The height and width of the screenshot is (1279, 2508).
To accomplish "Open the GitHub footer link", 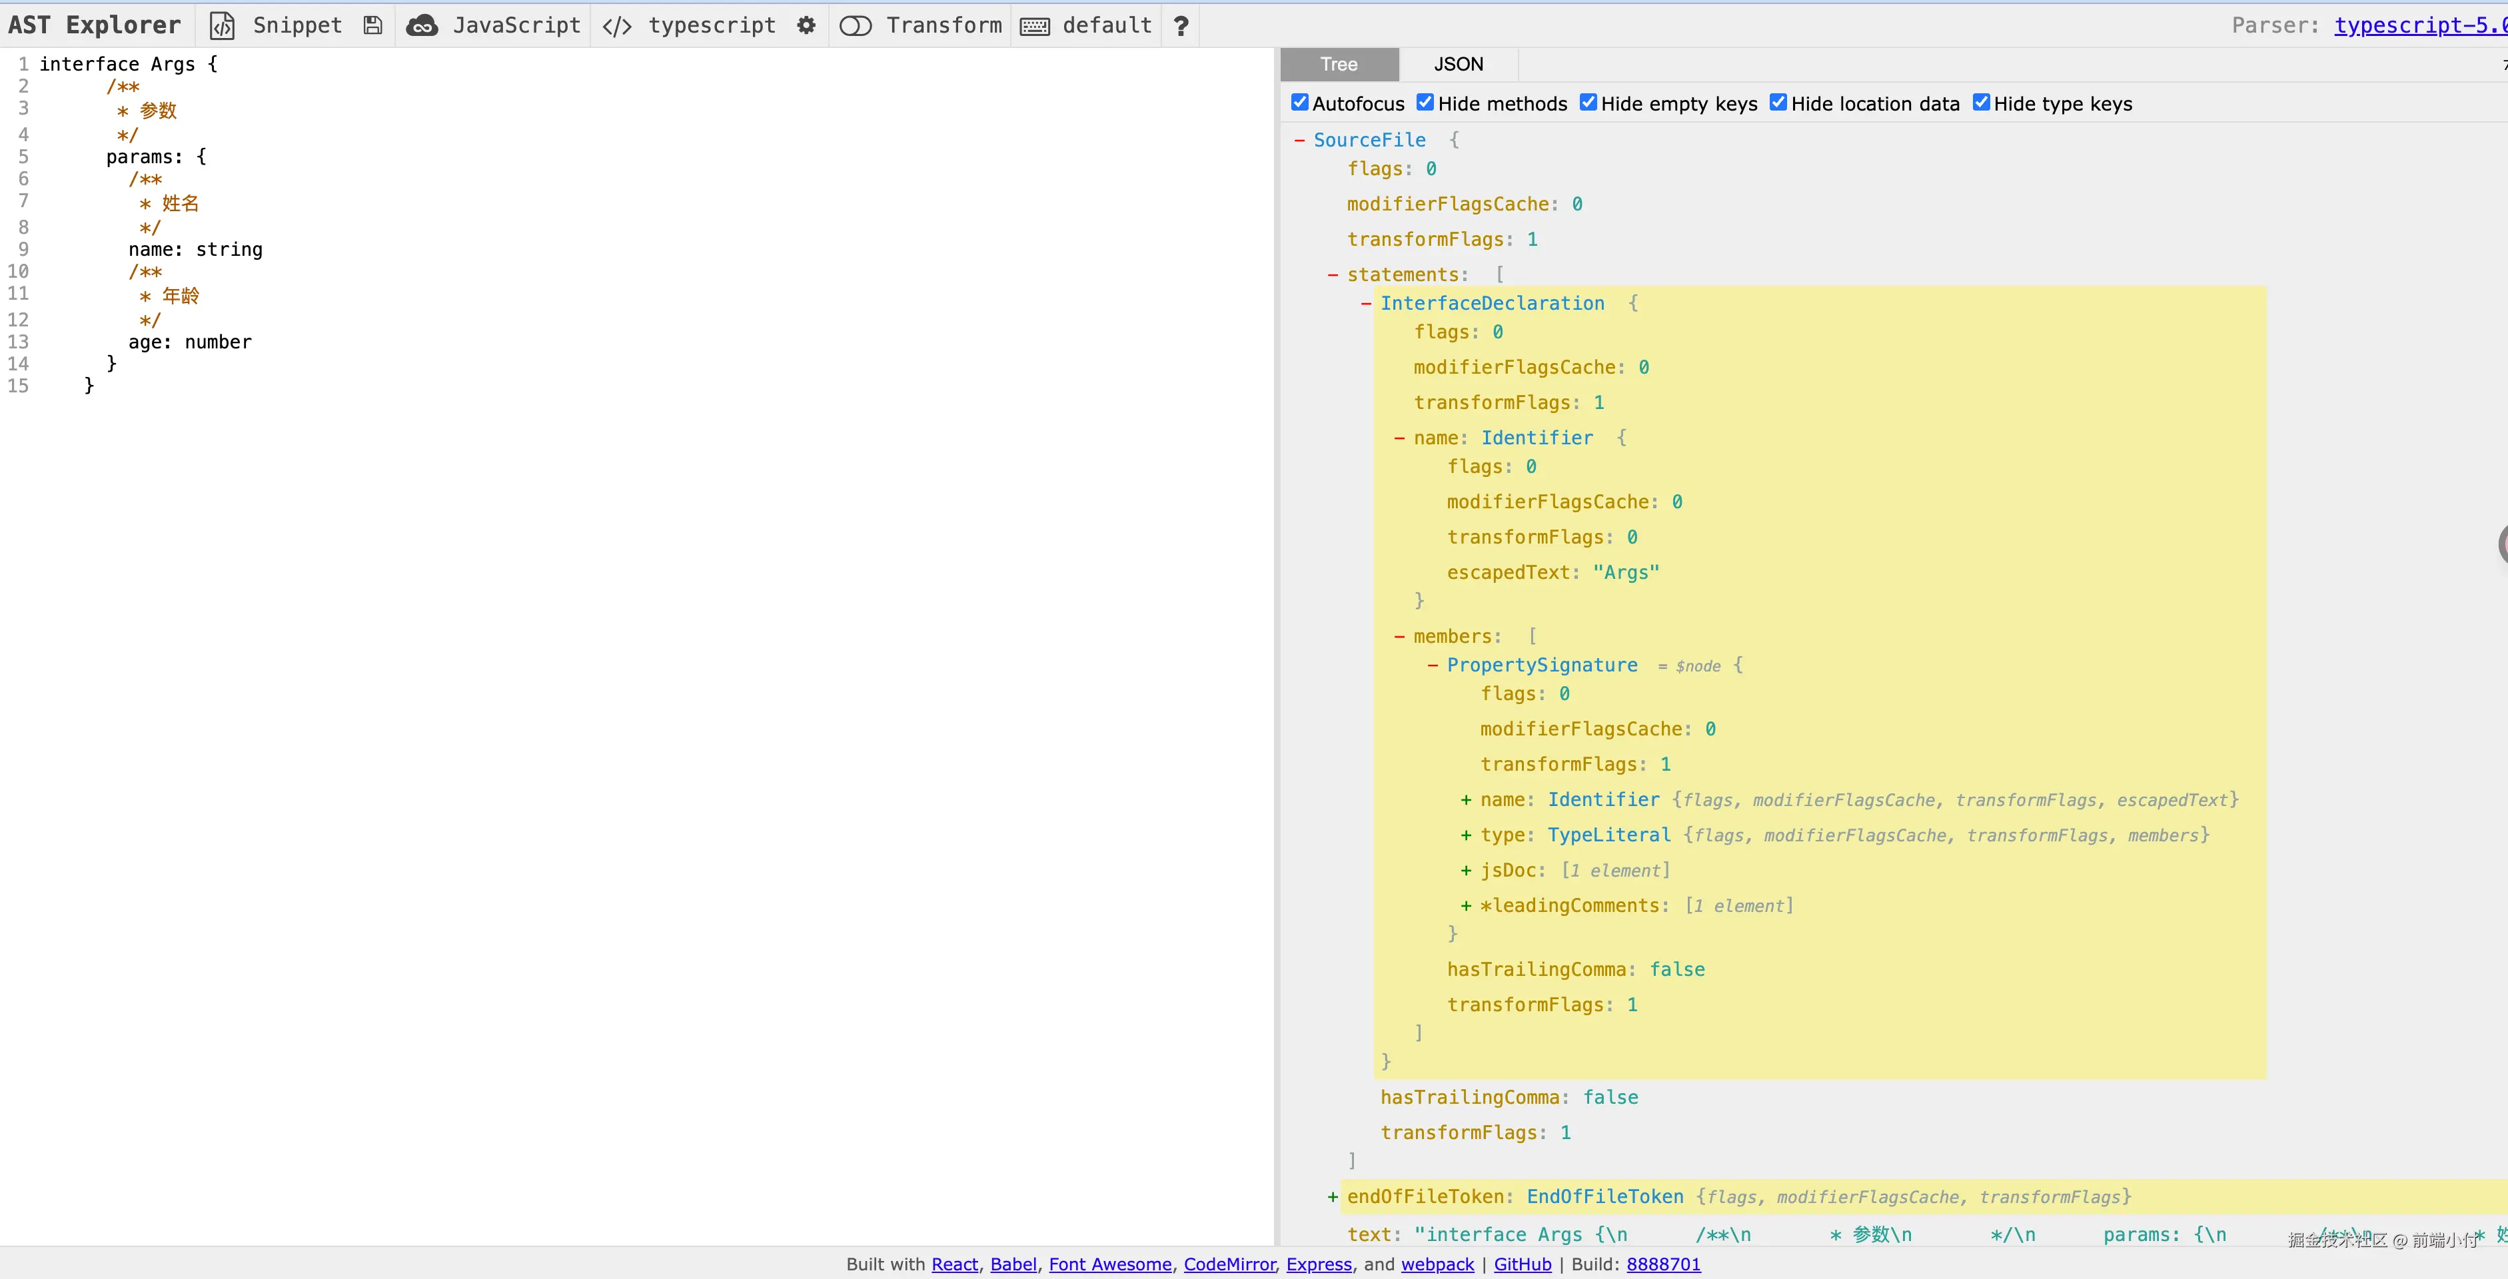I will click(x=1522, y=1264).
